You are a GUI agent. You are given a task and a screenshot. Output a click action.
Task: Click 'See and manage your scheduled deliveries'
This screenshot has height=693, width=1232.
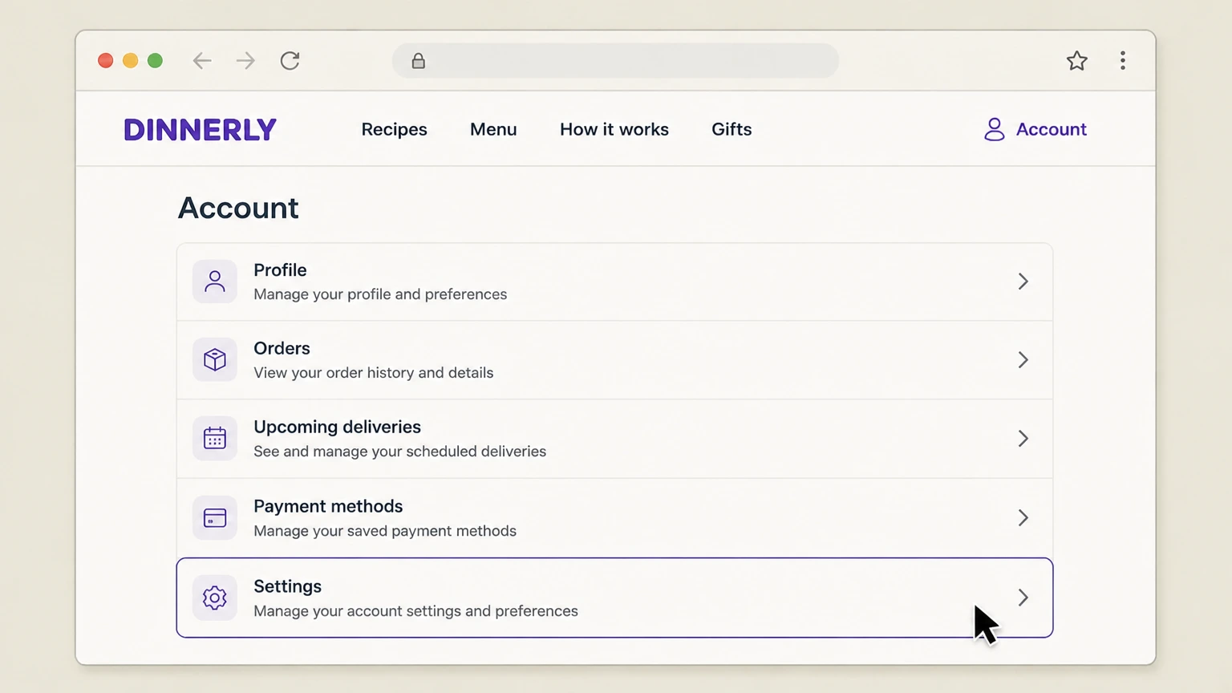[399, 452]
